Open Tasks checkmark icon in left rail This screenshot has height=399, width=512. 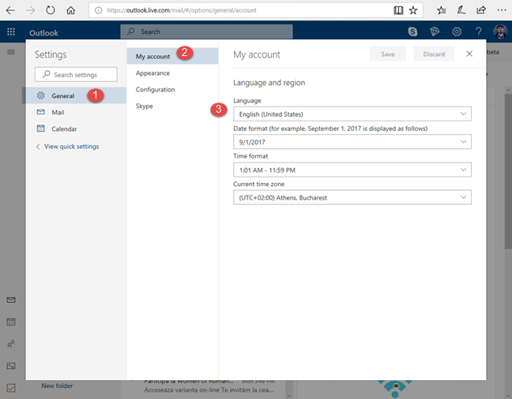point(11,388)
